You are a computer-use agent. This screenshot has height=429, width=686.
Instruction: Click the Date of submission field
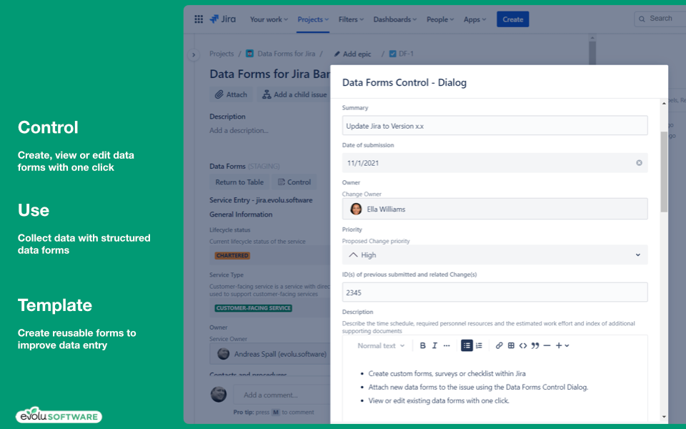tap(494, 163)
